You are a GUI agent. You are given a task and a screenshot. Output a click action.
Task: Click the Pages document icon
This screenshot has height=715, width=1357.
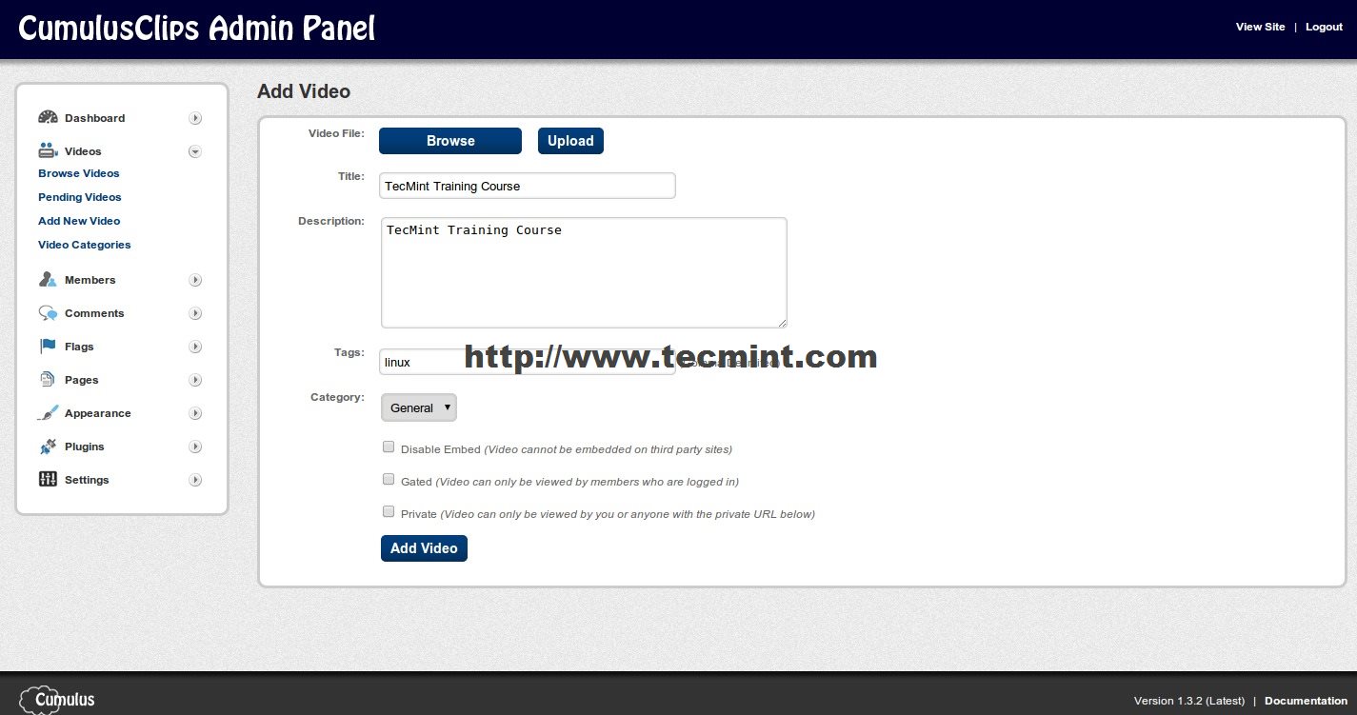point(48,379)
